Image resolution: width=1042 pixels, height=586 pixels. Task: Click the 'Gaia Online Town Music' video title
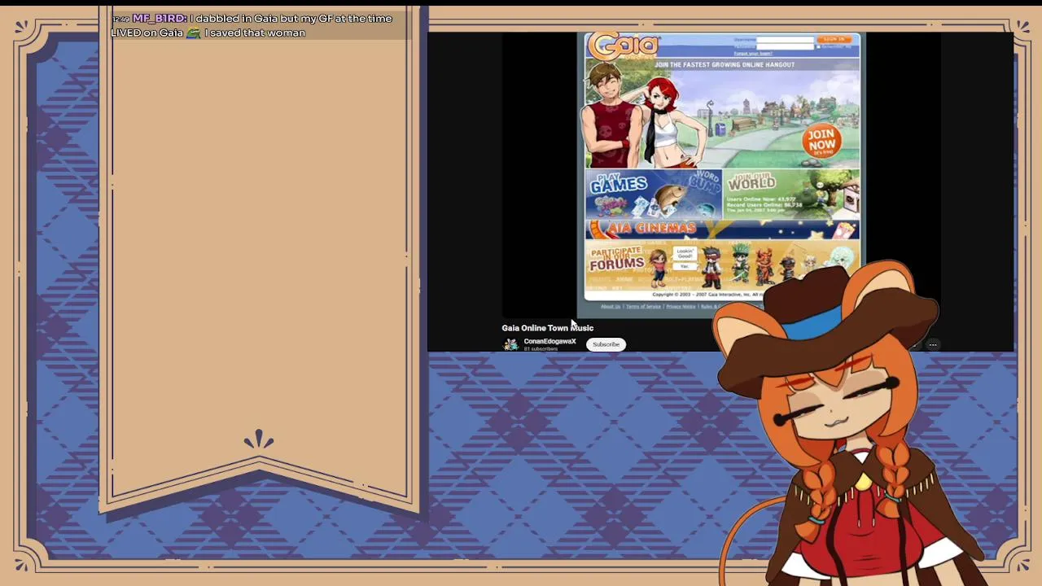click(547, 328)
